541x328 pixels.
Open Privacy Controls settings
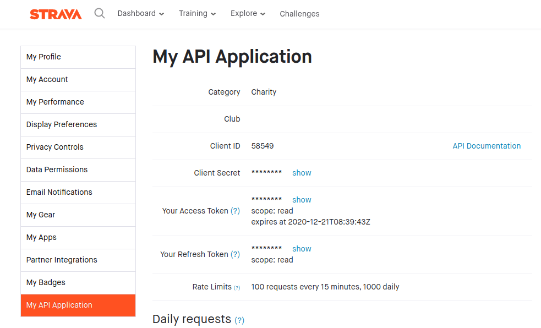click(78, 147)
